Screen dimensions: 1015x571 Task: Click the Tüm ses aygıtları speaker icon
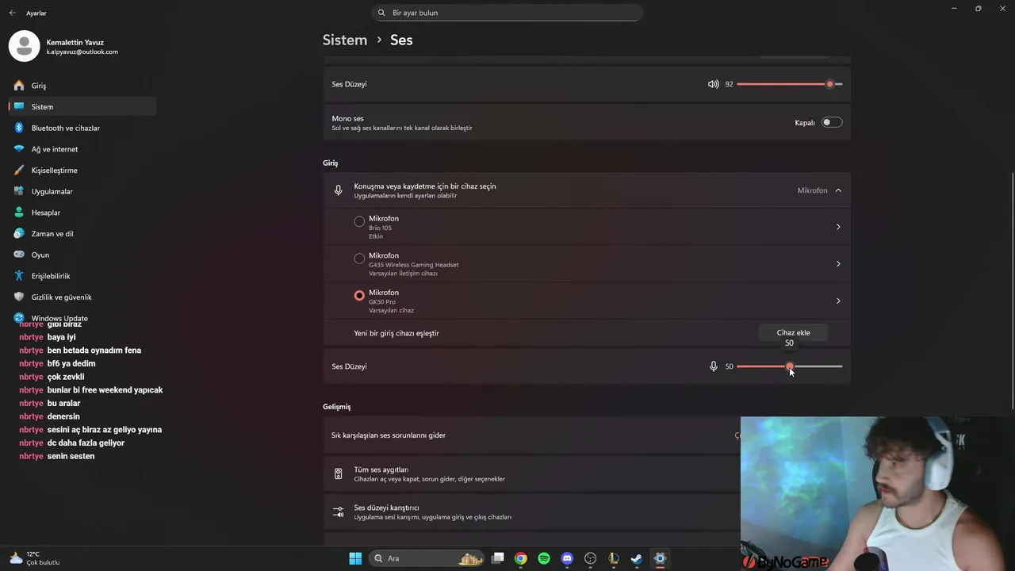tap(339, 474)
